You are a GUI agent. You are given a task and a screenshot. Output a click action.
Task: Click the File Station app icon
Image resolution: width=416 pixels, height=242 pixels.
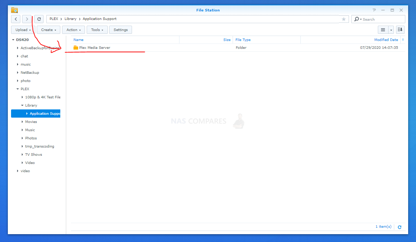(15, 10)
